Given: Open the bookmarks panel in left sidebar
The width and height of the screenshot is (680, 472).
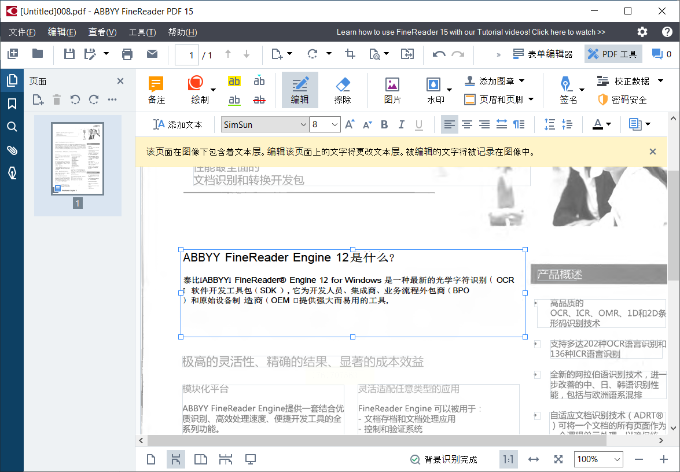Looking at the screenshot, I should (12, 104).
